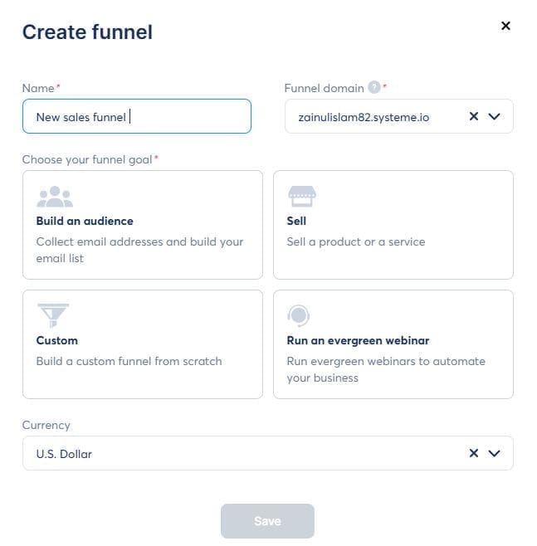Pick the Run an evergreen webinar goal
The image size is (537, 546).
point(393,344)
